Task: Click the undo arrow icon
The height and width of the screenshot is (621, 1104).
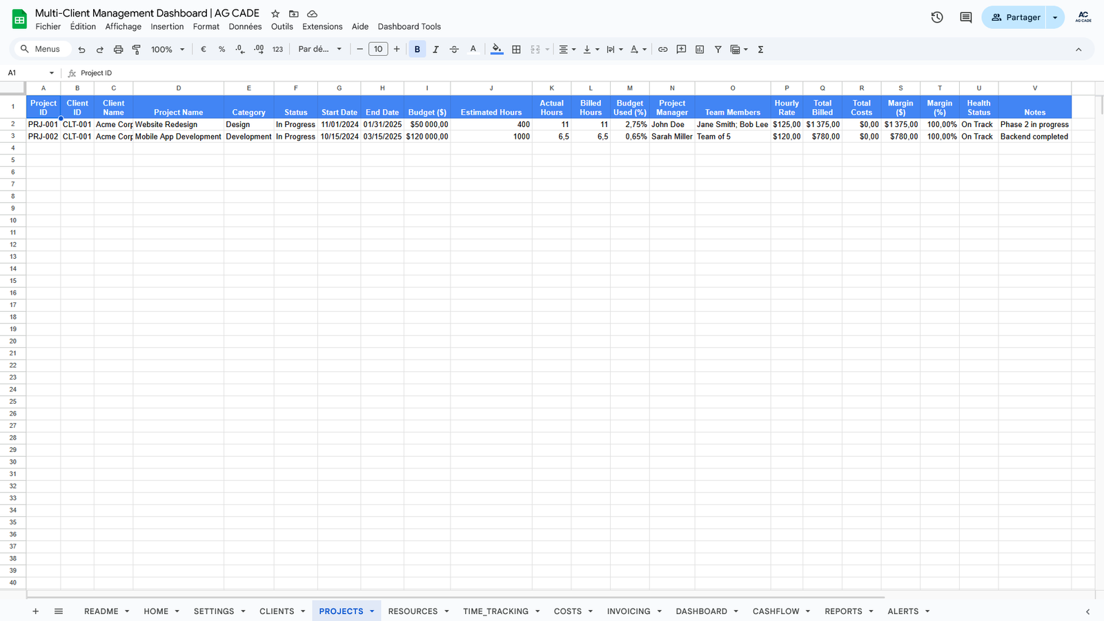Action: coord(81,50)
